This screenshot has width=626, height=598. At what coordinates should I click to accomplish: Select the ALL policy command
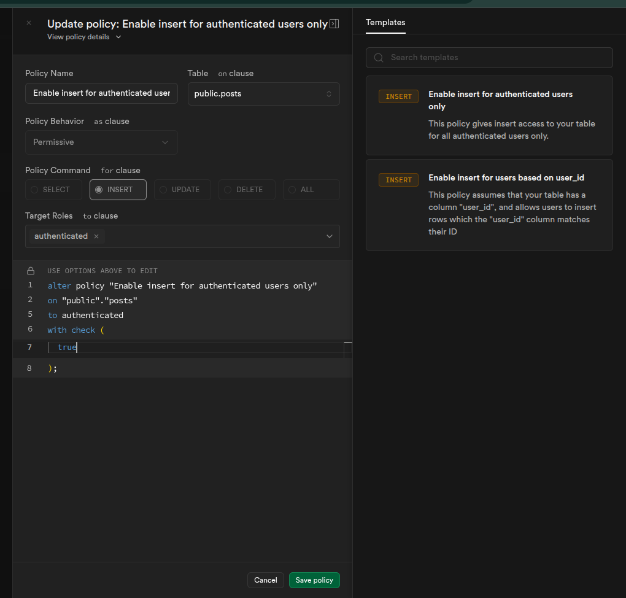[x=311, y=190]
